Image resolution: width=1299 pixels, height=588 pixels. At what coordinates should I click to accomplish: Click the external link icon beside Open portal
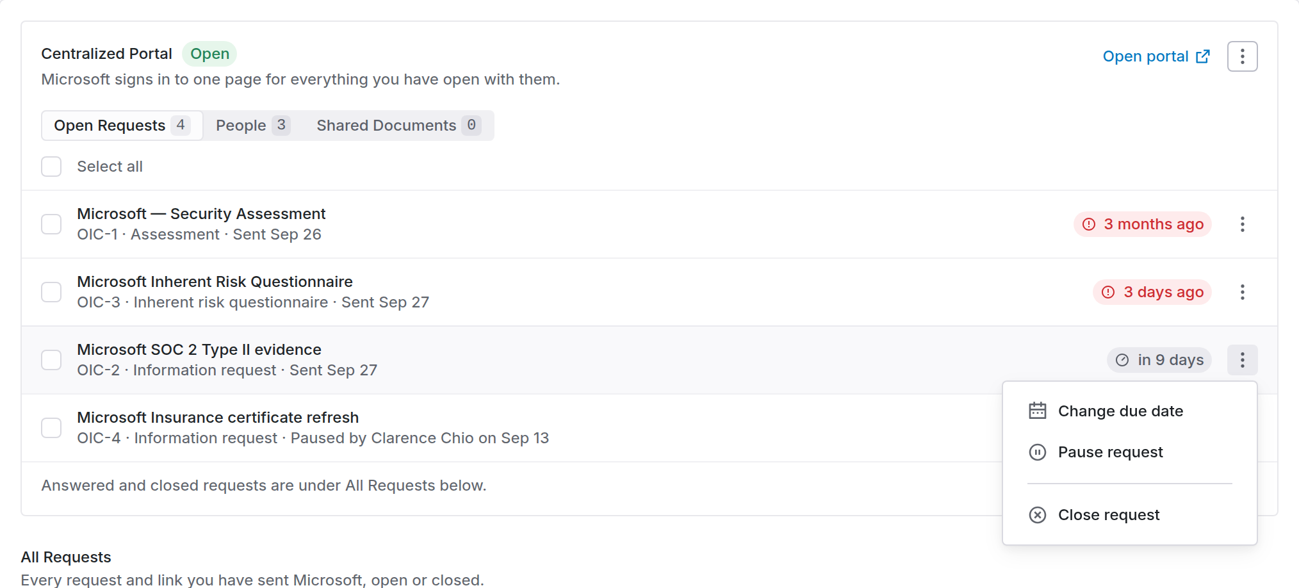(1203, 56)
